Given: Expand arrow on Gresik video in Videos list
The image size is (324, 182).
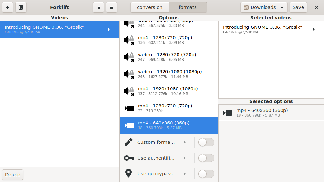Looking at the screenshot, I should point(109,29).
